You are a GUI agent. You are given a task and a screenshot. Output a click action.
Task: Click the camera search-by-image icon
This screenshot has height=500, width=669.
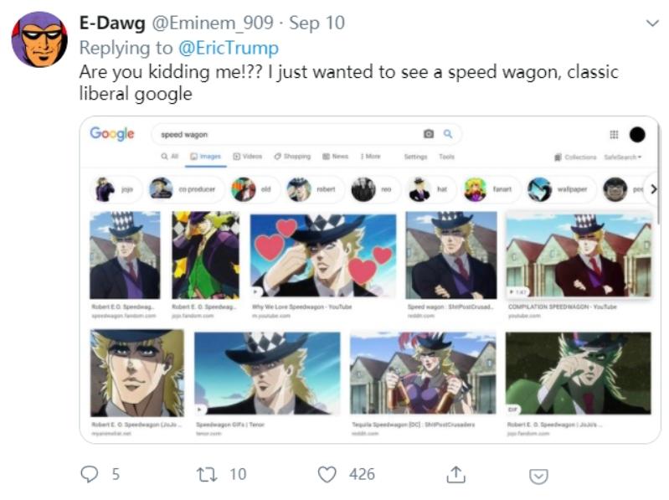tap(429, 134)
